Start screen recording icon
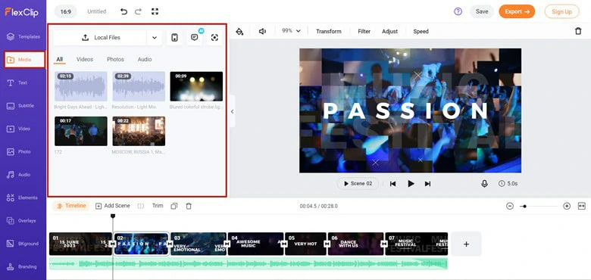Image resolution: width=591 pixels, height=280 pixels. pyautogui.click(x=214, y=38)
